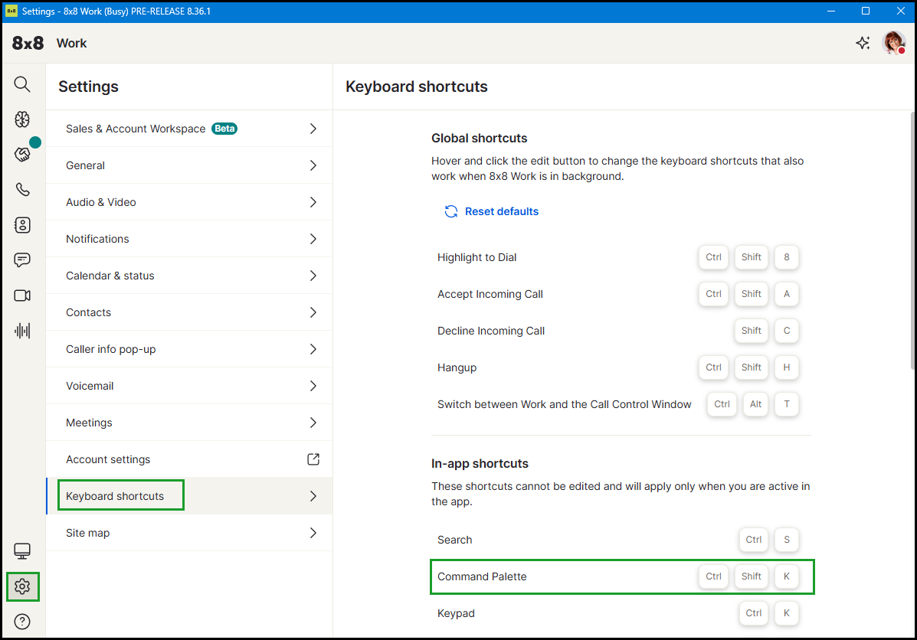Viewport: 917px width, 640px height.
Task: Select General in settings list
Action: coord(189,165)
